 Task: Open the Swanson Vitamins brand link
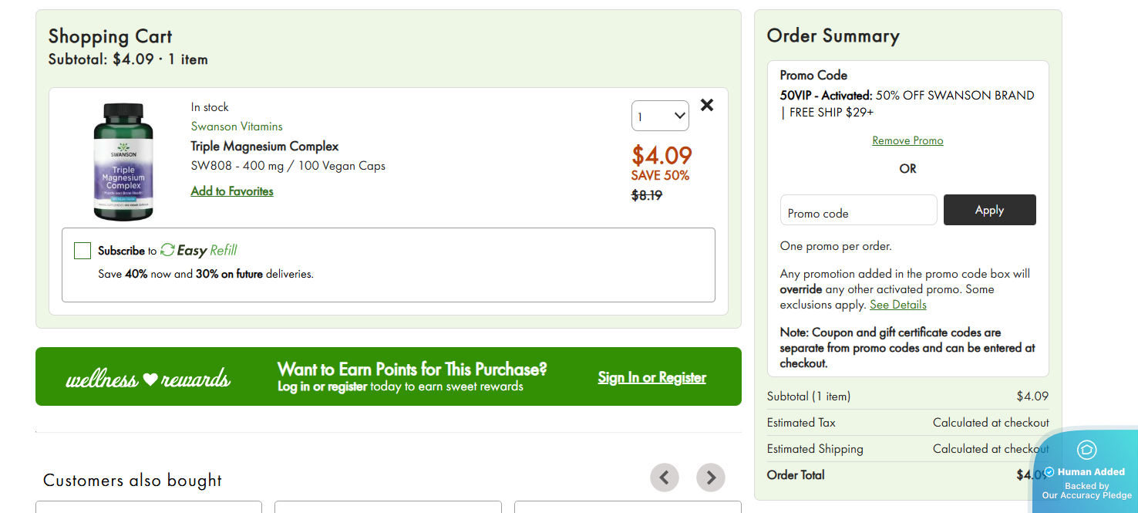click(237, 127)
